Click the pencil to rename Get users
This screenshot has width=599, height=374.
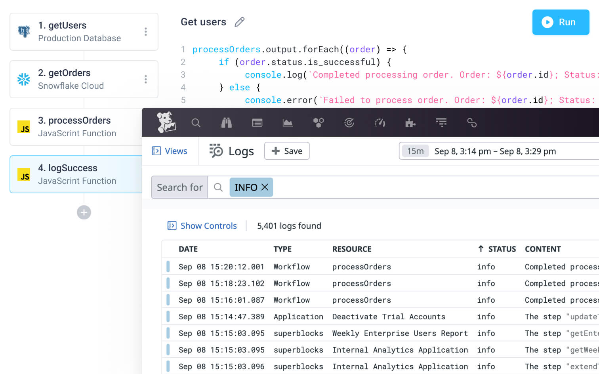(239, 22)
